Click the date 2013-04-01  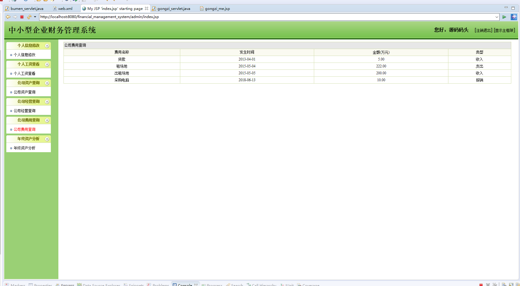click(247, 59)
